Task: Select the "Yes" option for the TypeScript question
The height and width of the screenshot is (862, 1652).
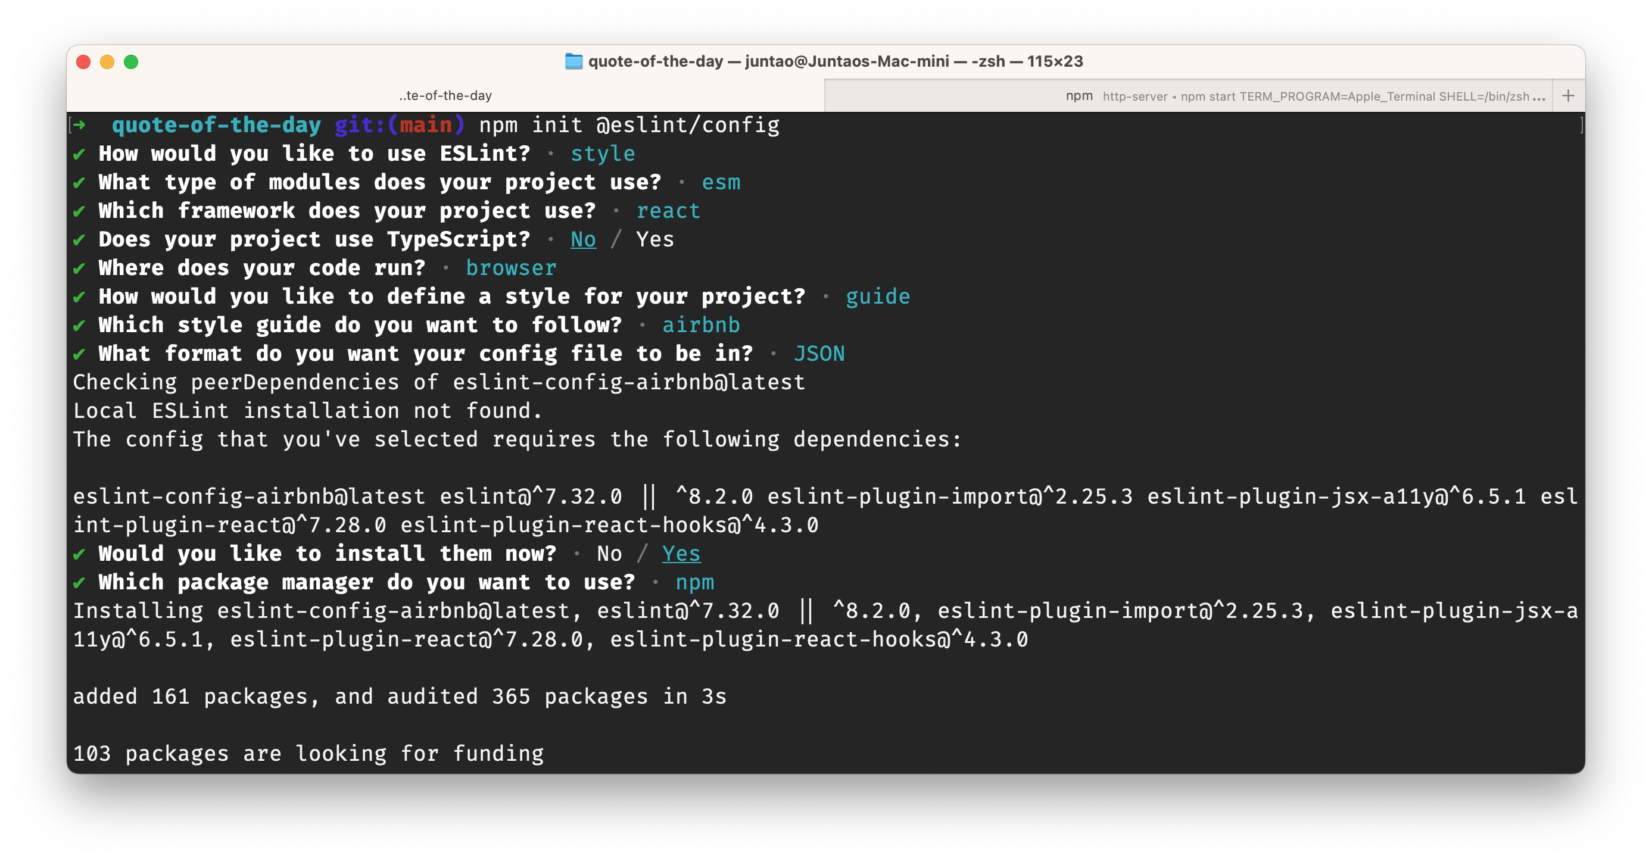Action: click(654, 239)
